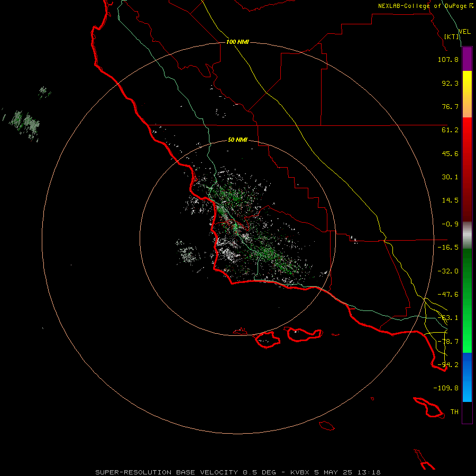Click the -109.8 velocity scale value
The height and width of the screenshot is (476, 476).
[446, 388]
